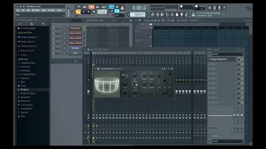Screen dimensions: 266x149
Task: Open the EDIT menu
Action: [23, 10]
